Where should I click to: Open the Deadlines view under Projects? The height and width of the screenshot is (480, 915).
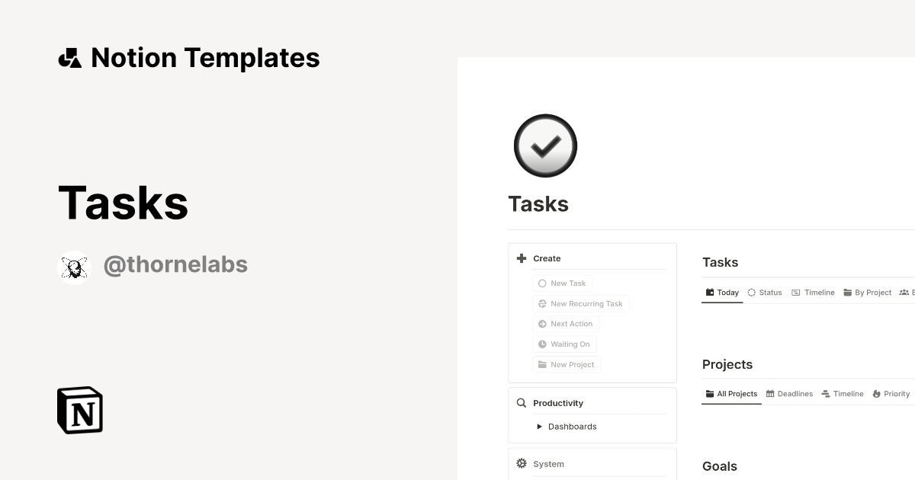click(790, 393)
